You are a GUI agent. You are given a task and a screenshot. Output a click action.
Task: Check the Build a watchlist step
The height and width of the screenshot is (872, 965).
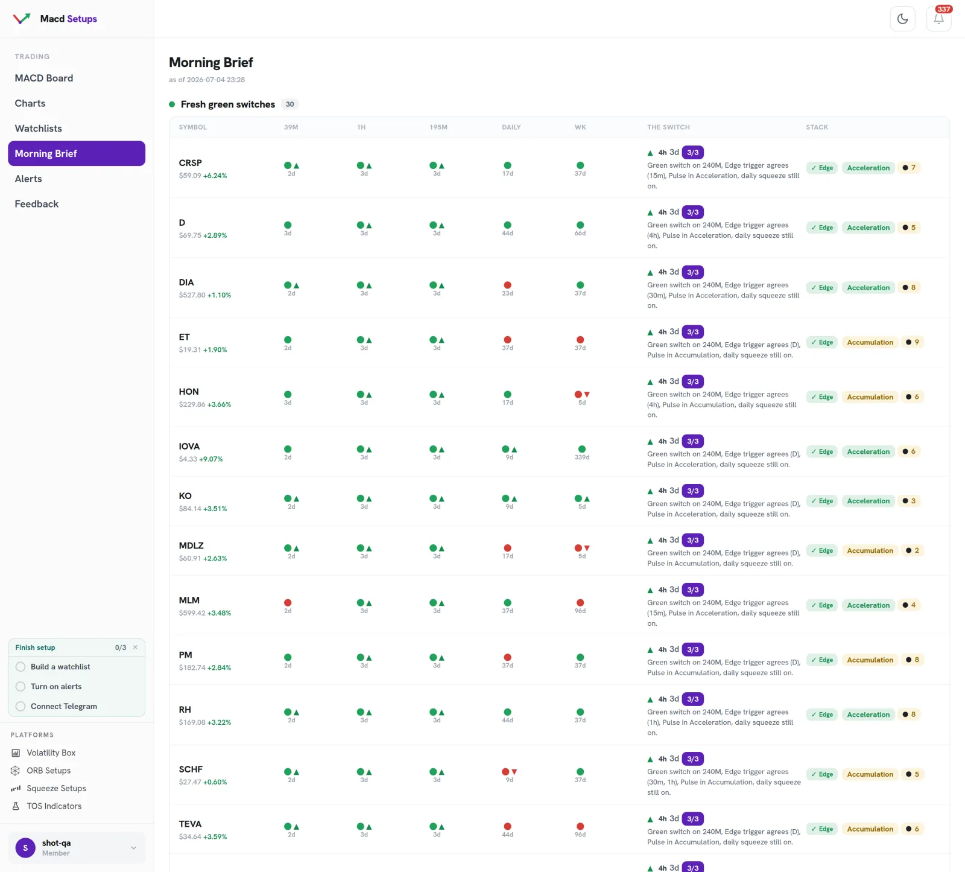[21, 667]
